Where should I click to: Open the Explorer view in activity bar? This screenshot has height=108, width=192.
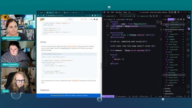click(188, 17)
